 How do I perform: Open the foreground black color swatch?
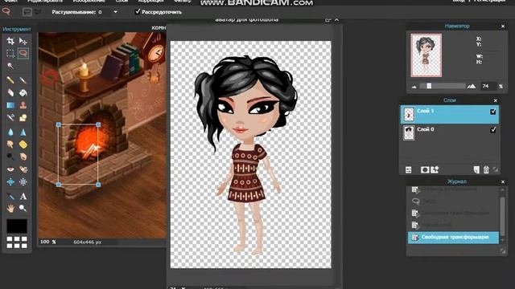17,226
